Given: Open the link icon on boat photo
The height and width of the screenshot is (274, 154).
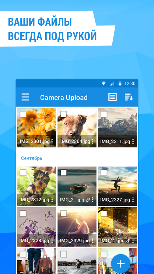Looking at the screenshot, I should coord(88,200).
